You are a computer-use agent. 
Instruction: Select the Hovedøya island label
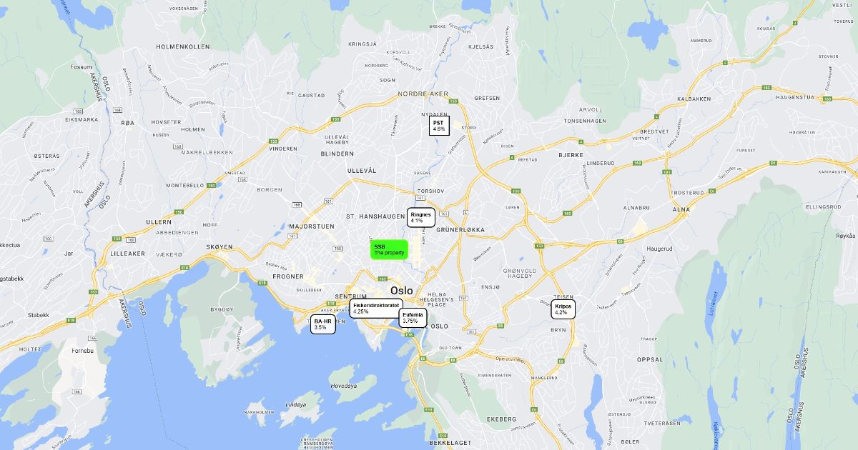pos(343,385)
